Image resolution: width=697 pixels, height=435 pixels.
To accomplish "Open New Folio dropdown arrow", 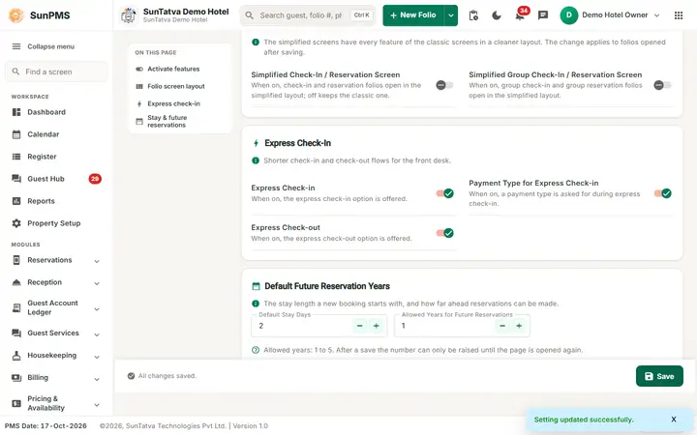I will tap(451, 15).
